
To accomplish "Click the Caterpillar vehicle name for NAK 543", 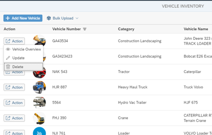I will point(192,72).
